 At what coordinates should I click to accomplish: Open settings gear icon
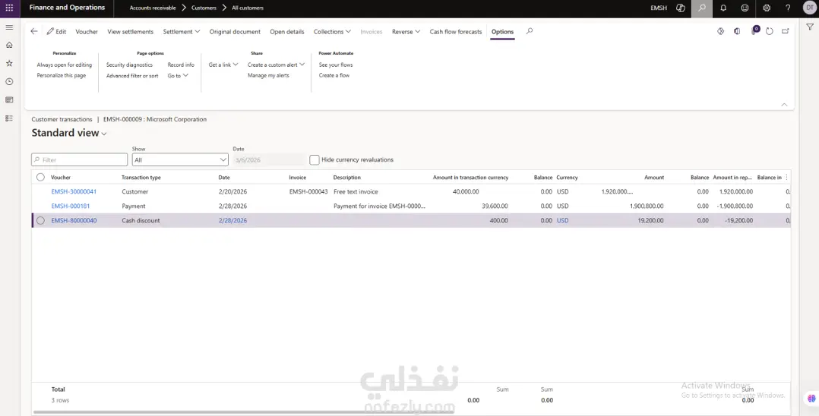click(x=767, y=8)
